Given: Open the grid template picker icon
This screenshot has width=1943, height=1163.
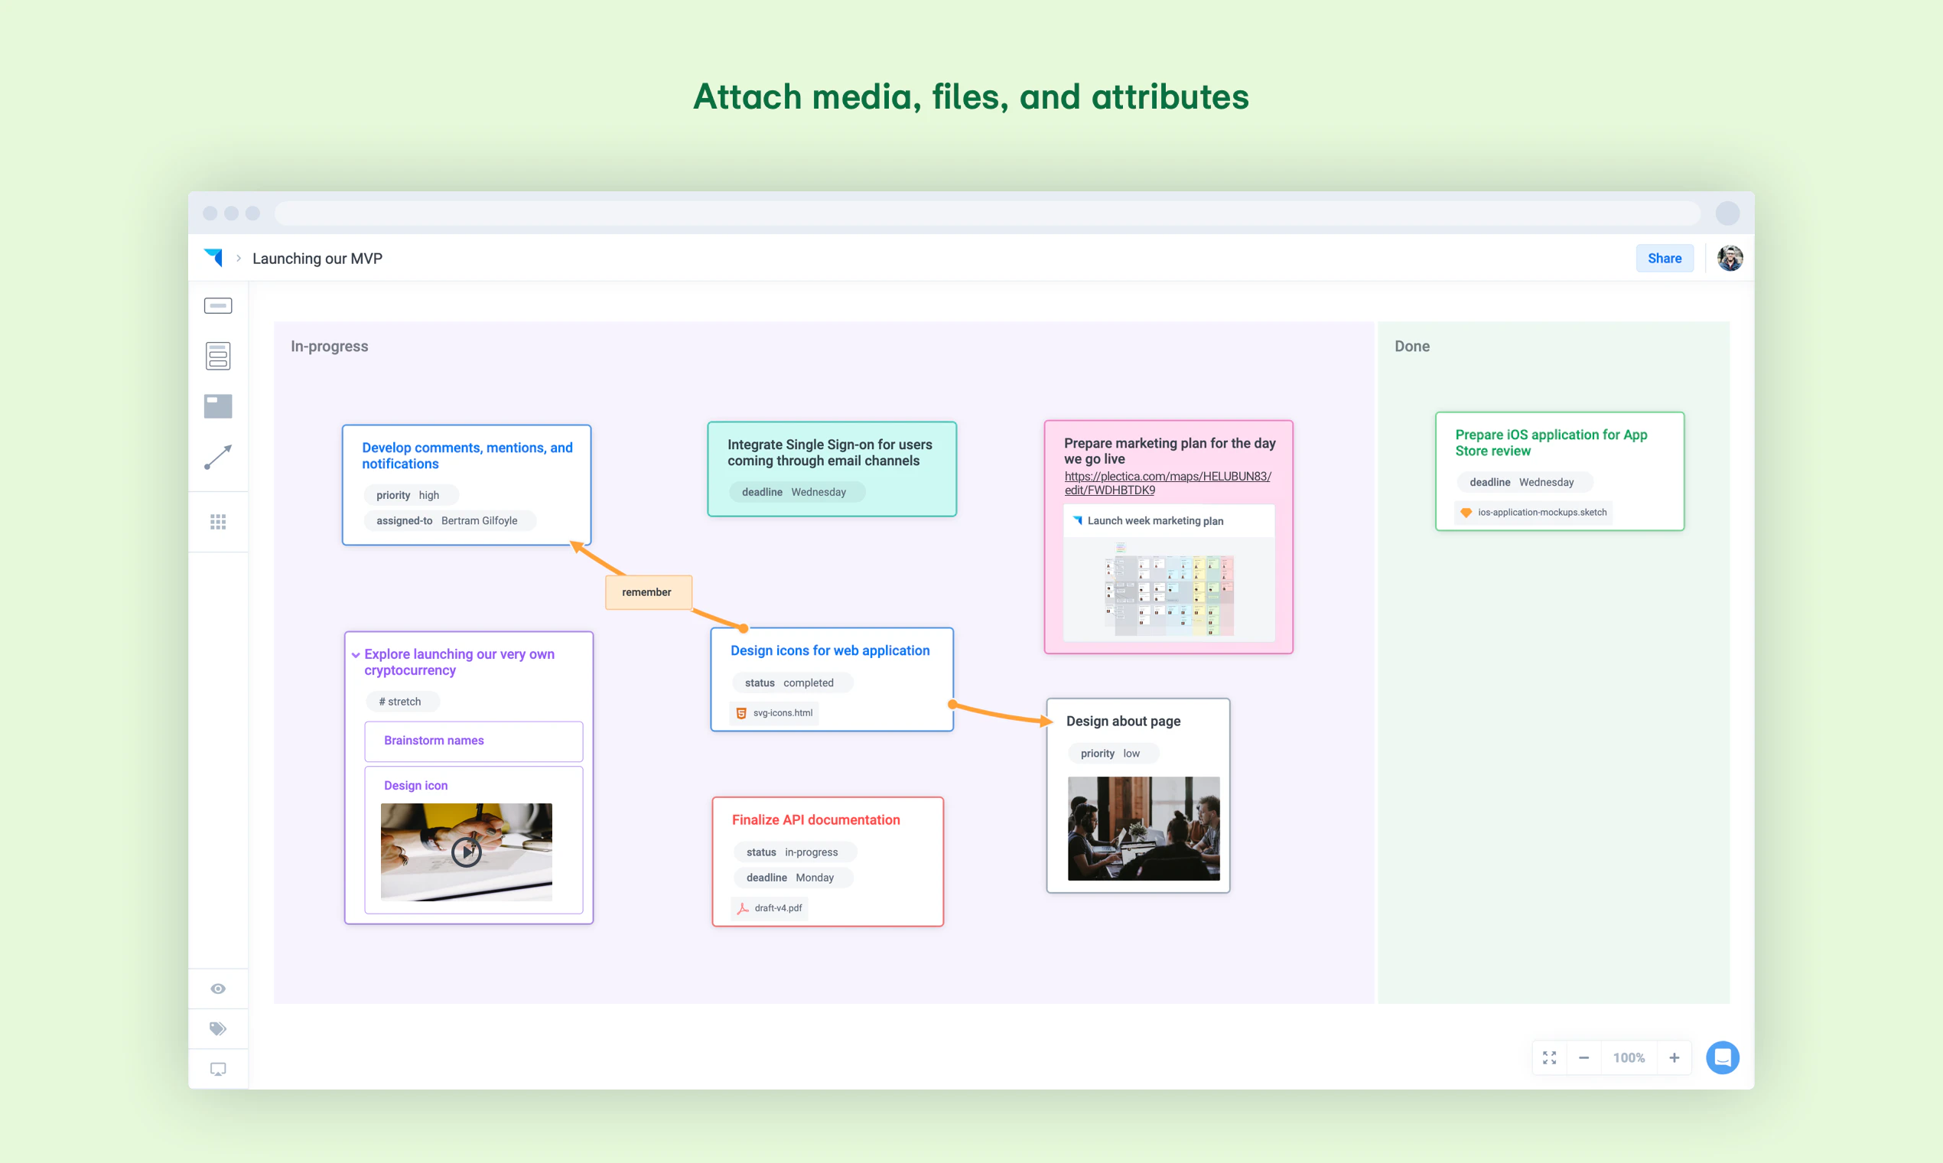Looking at the screenshot, I should [x=218, y=520].
